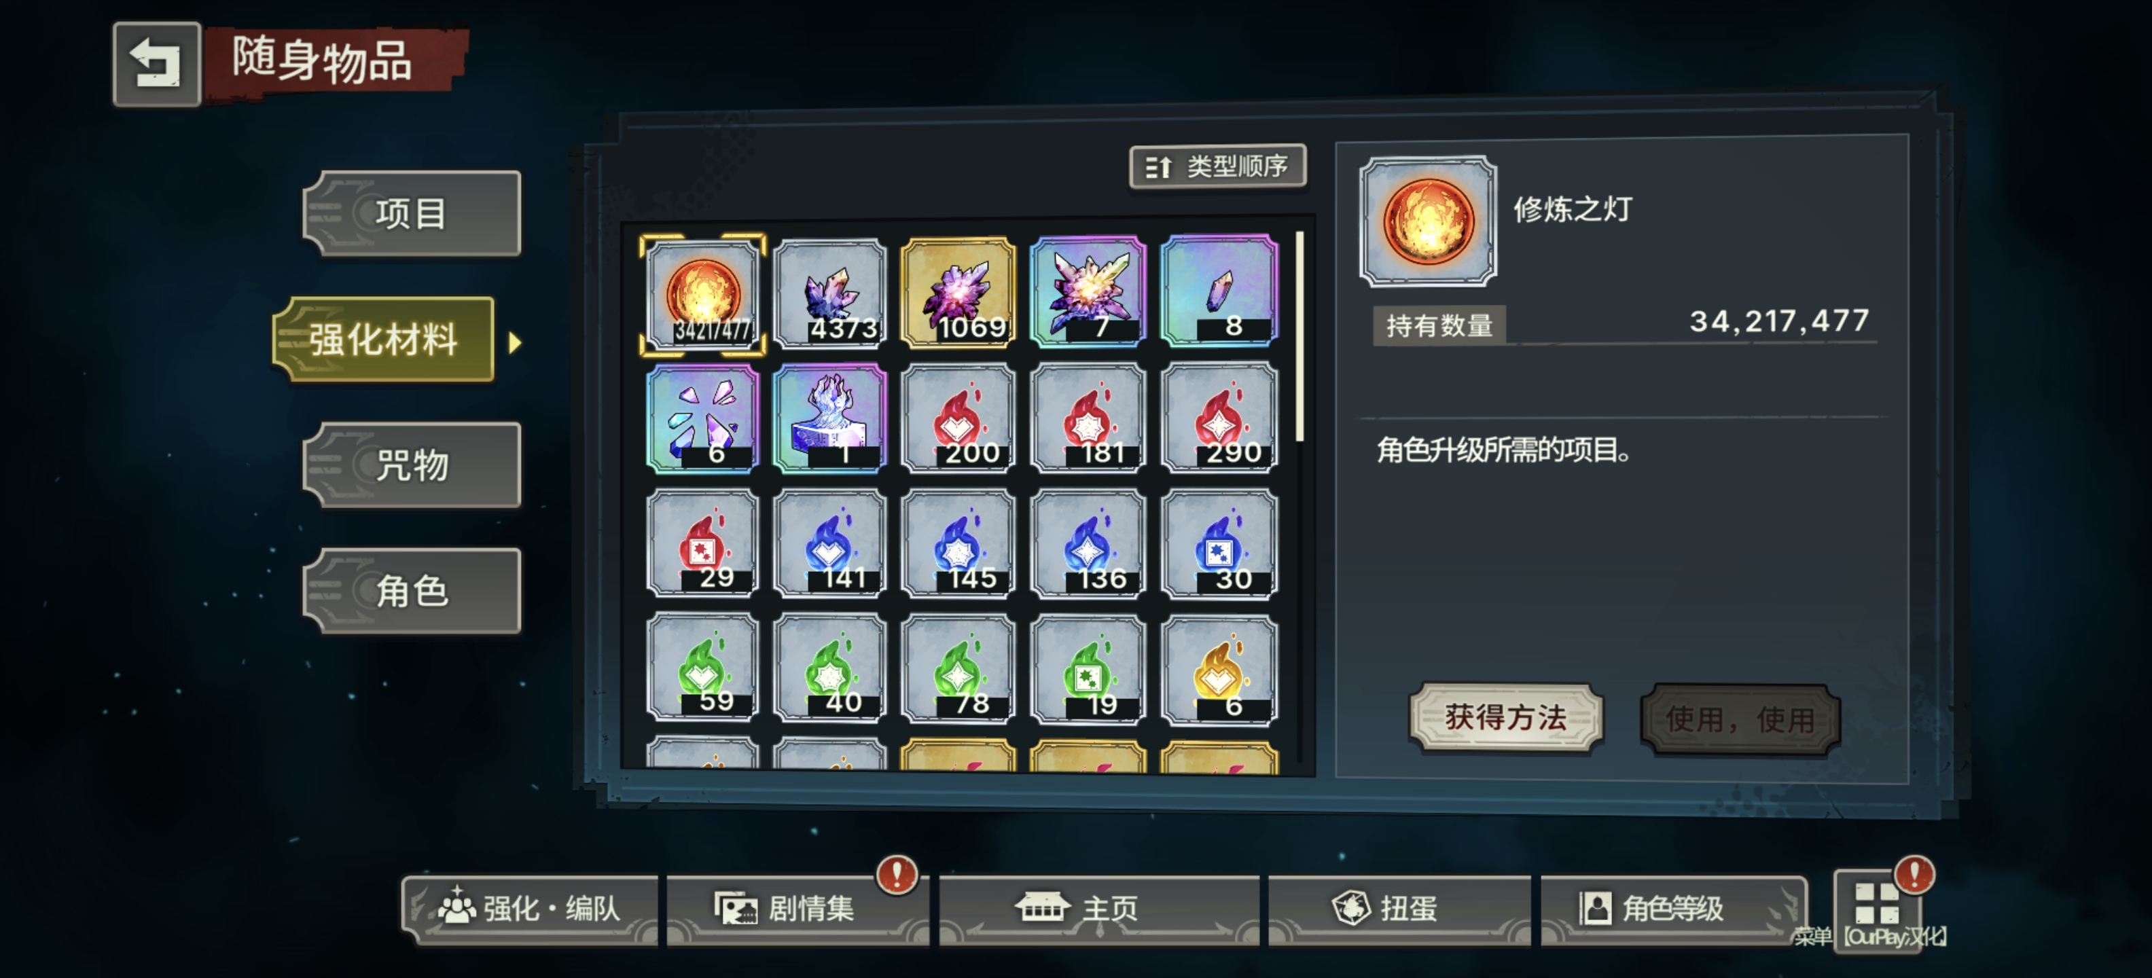Select the orange fire orb item 34217477

pyautogui.click(x=702, y=294)
